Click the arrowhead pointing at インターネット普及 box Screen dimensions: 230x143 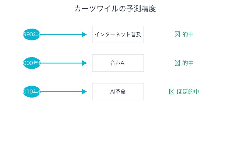[84, 35]
